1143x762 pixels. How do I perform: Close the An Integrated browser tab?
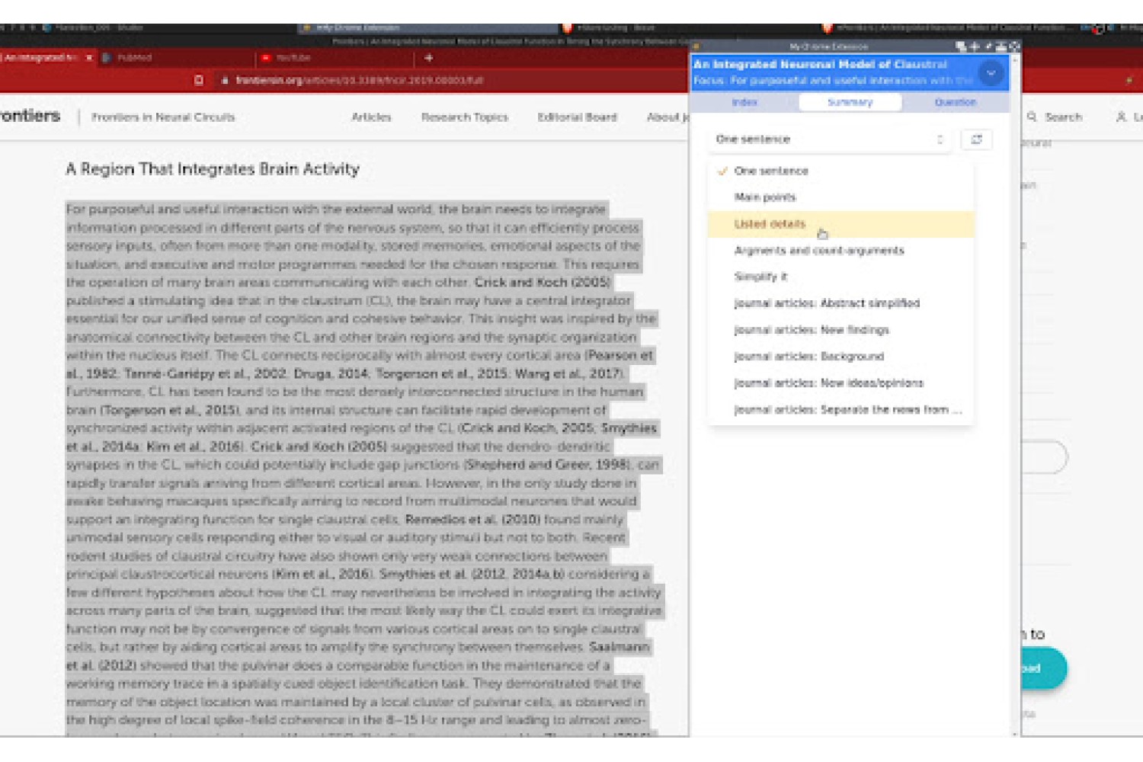point(89,58)
